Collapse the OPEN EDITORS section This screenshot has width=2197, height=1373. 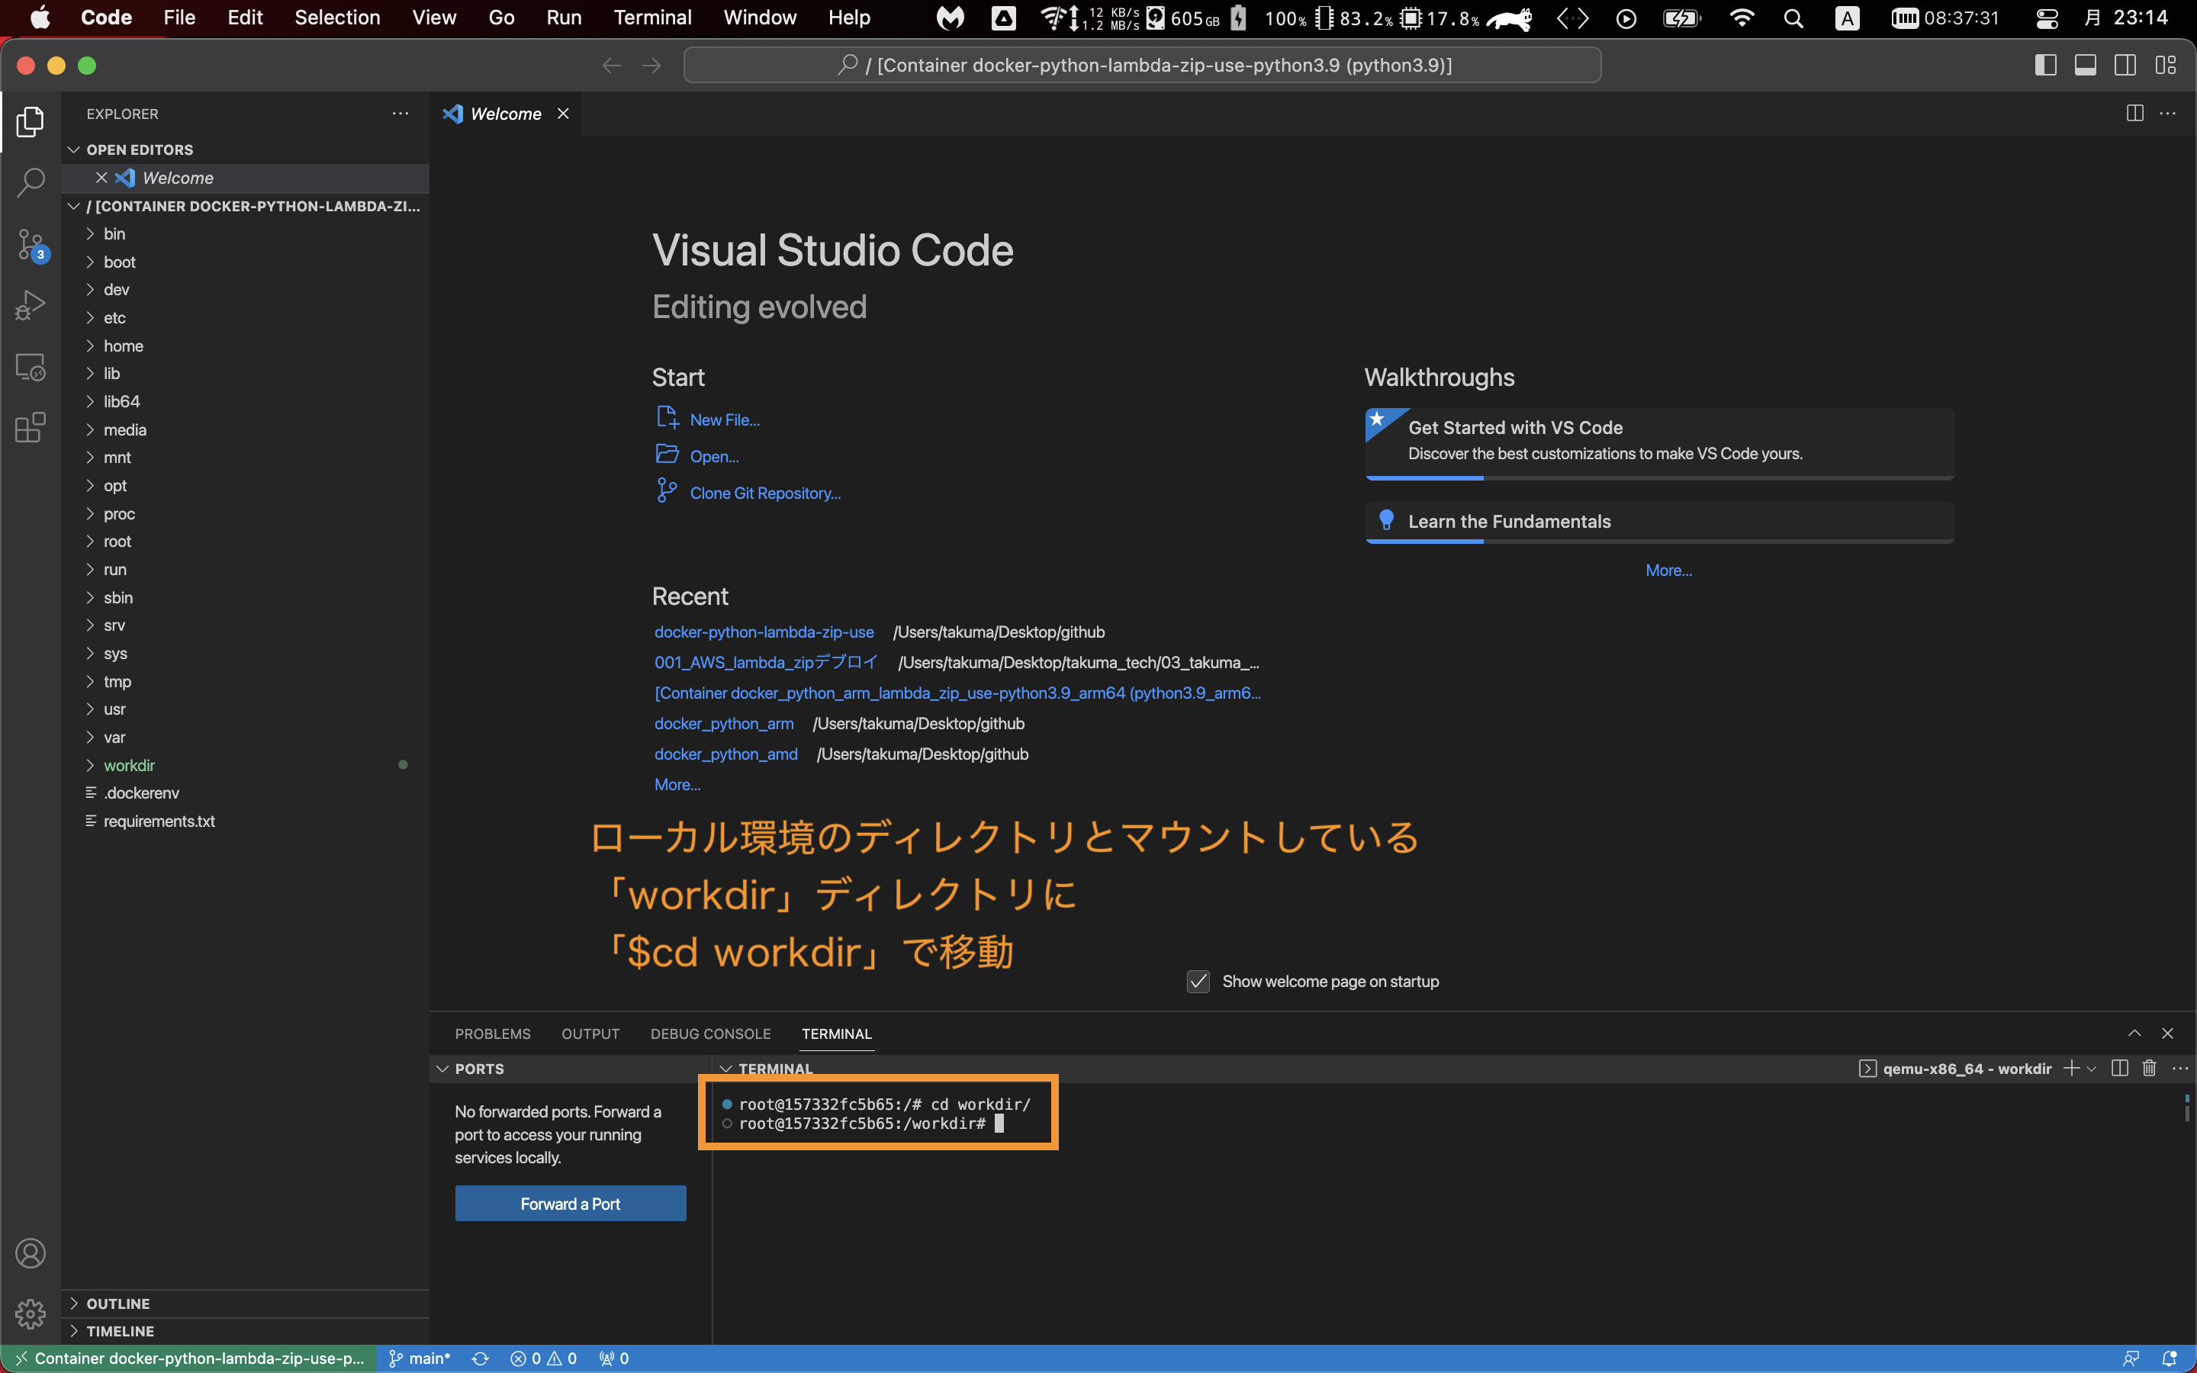75,149
